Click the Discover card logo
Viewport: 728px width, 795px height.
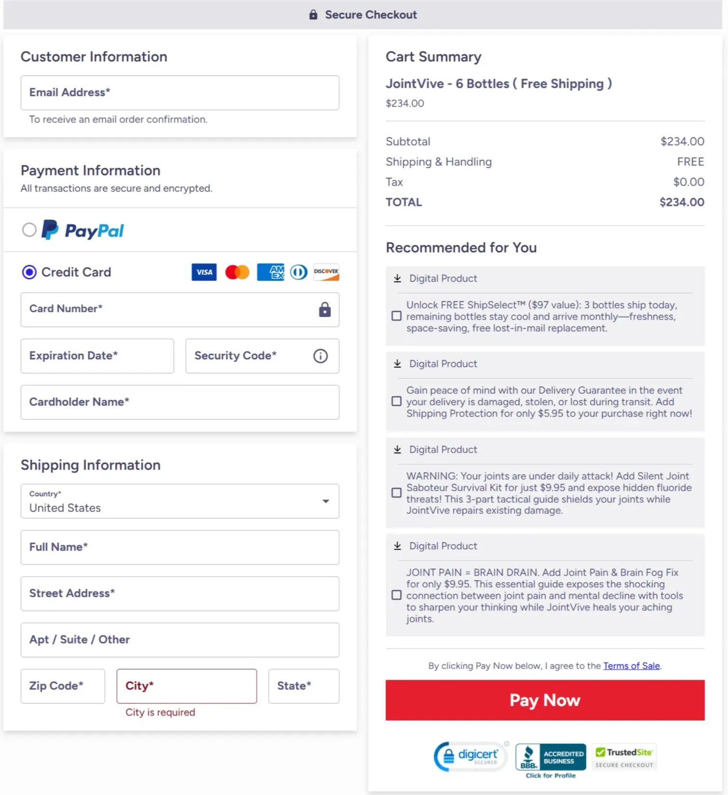pos(326,272)
